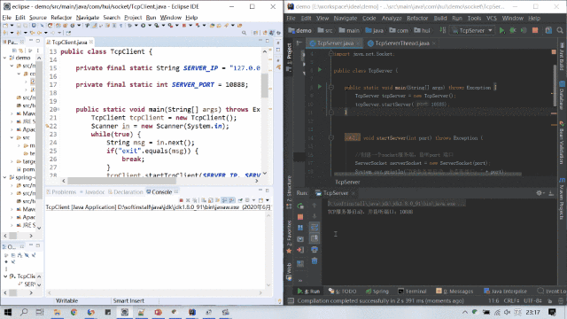Open IntelliJ Analyze menu
567x319 pixels.
(392, 18)
